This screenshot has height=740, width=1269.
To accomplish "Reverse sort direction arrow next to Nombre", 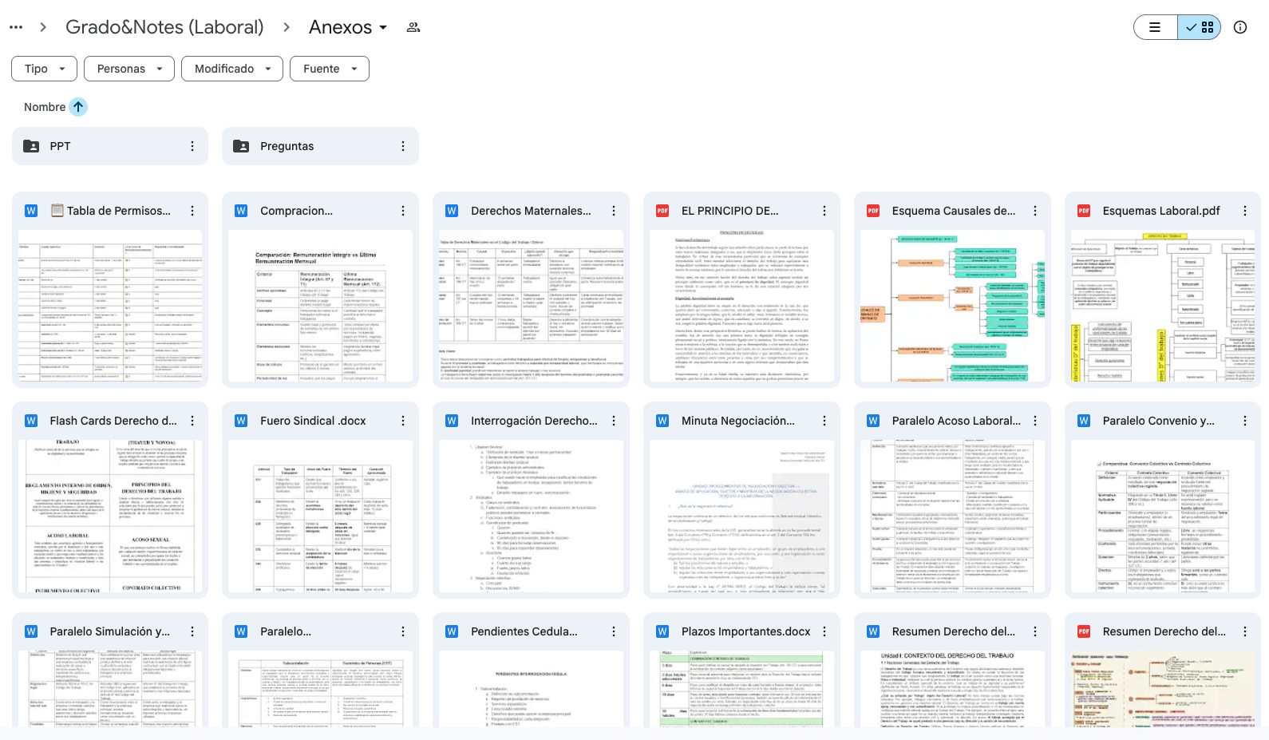I will (x=78, y=107).
